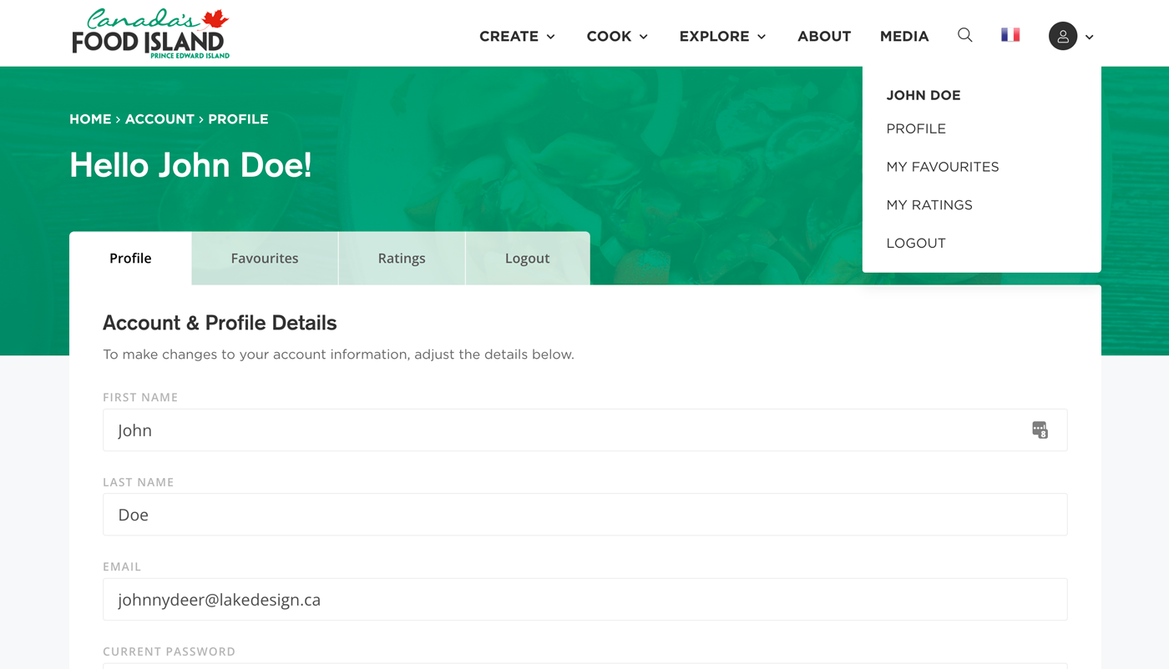
Task: Click into the Email input field
Action: (x=584, y=600)
